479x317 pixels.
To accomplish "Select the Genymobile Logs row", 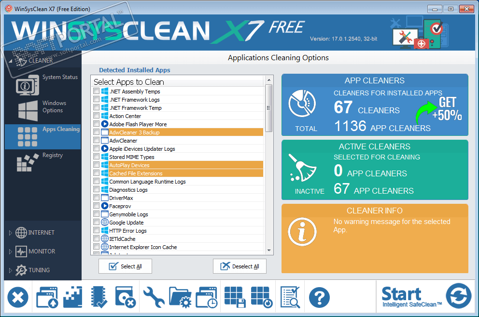I will (178, 214).
